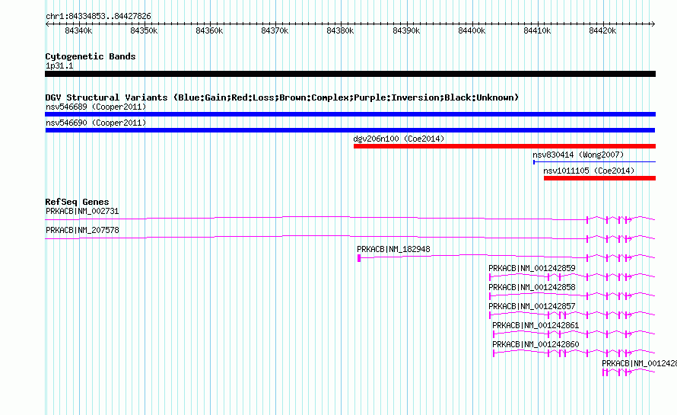Click the NM_002731 transcript intron line
Viewport: 677px width, 415px height.
point(316,218)
